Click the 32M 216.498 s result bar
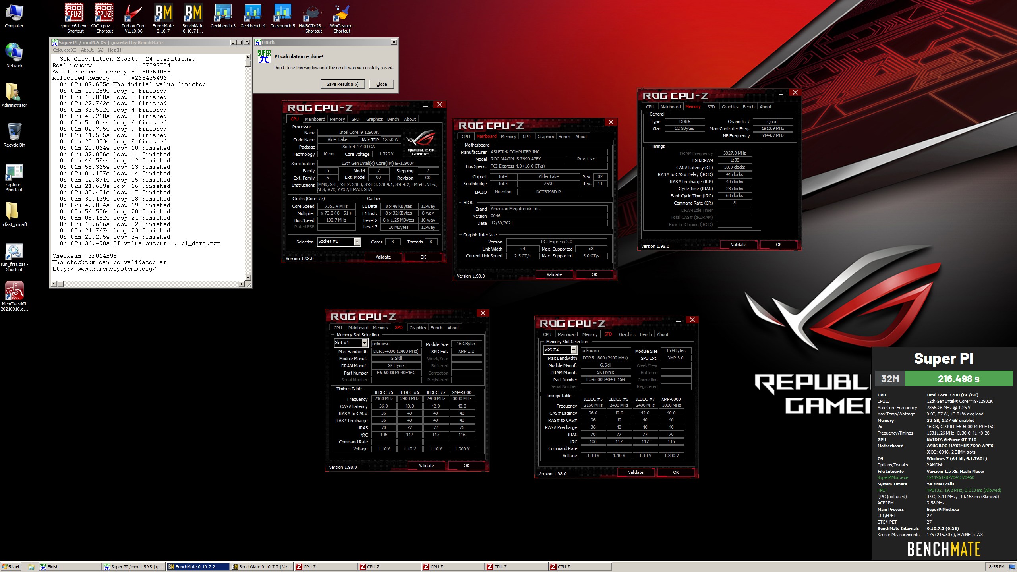This screenshot has width=1017, height=572. [944, 379]
